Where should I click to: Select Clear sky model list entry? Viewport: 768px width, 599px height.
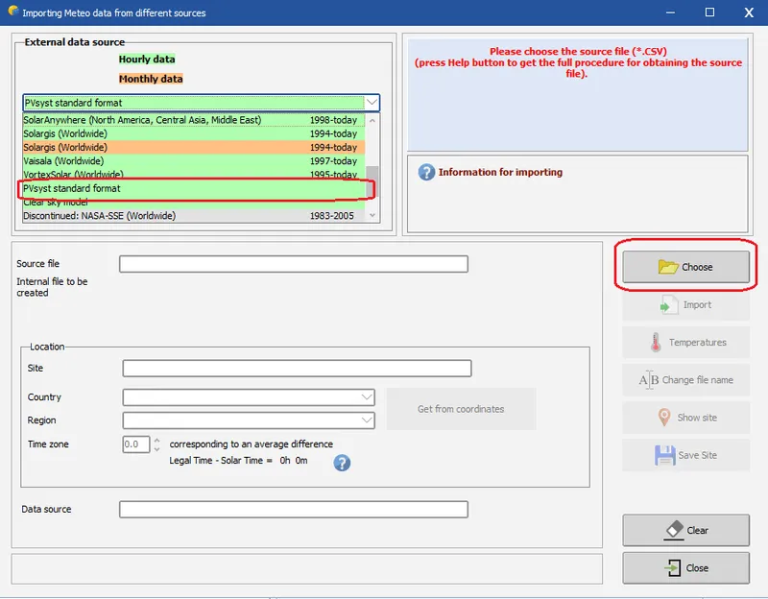(194, 203)
